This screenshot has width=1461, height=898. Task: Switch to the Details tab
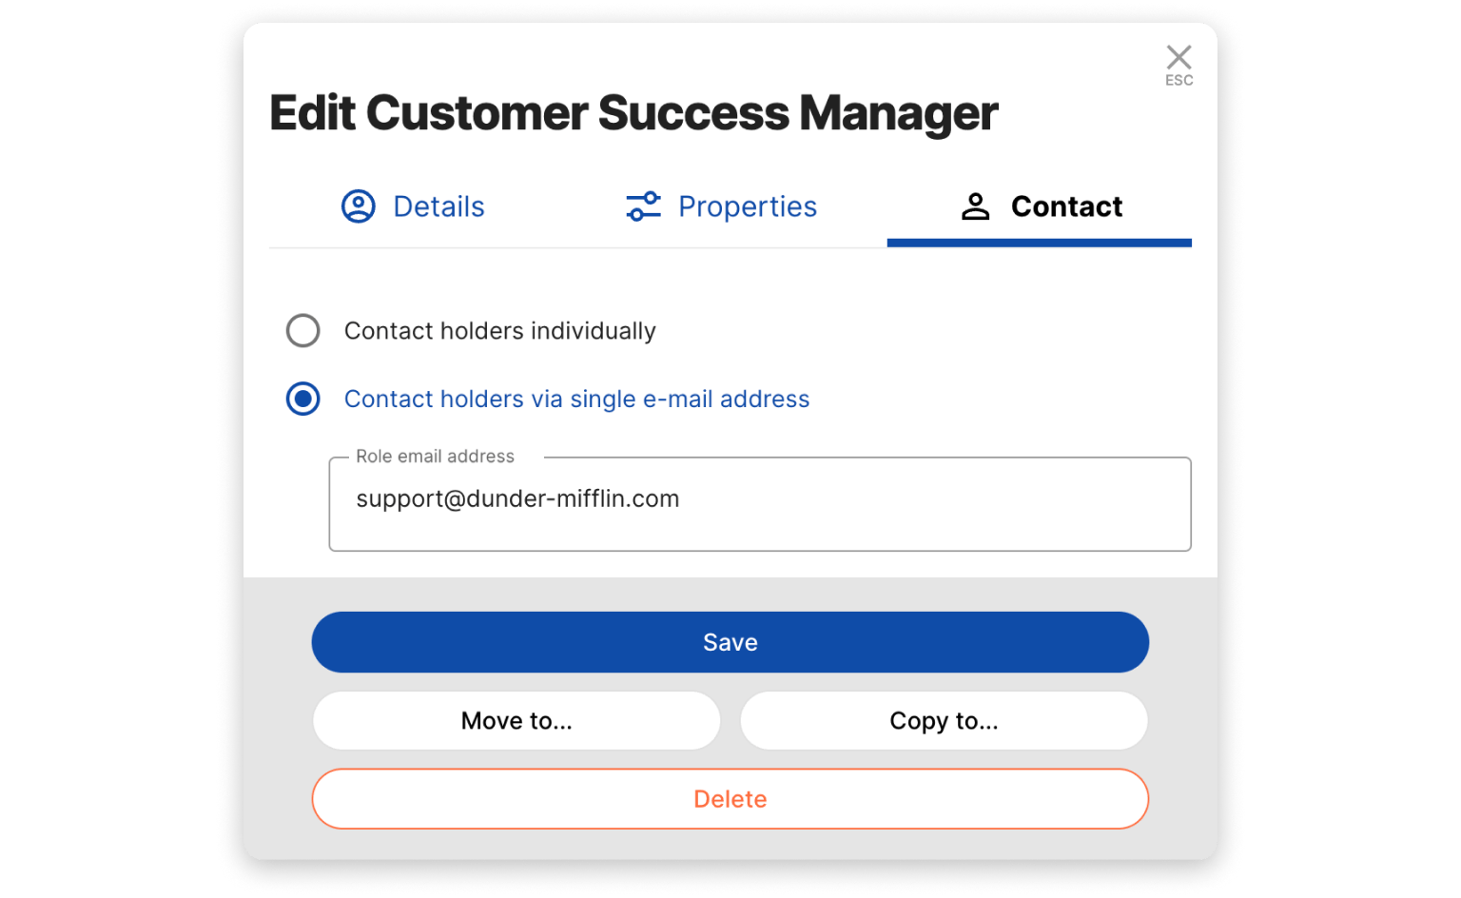[x=438, y=206]
